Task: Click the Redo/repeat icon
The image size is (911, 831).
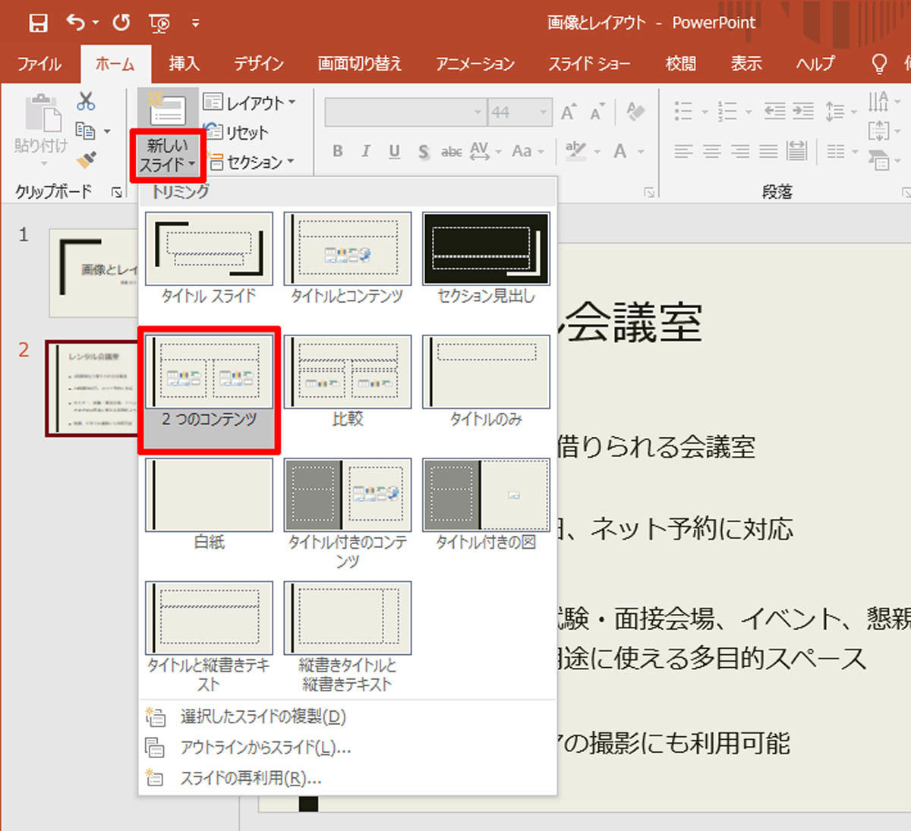Action: 121,23
